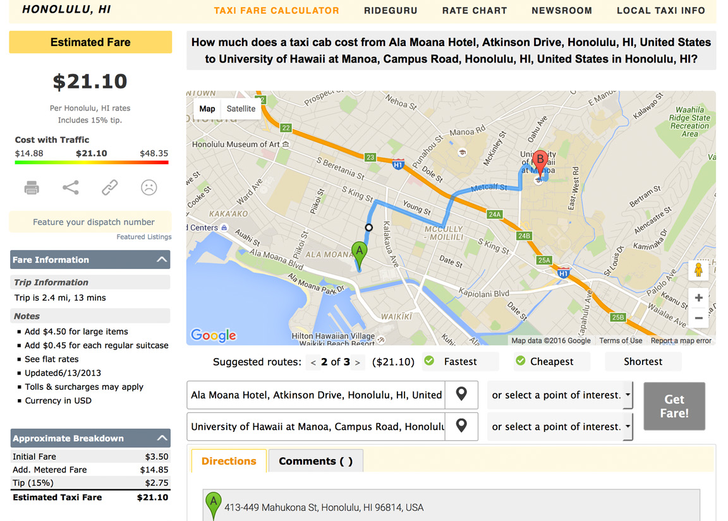This screenshot has width=728, height=521.
Task: Open map Terms of Use link
Action: pos(621,340)
